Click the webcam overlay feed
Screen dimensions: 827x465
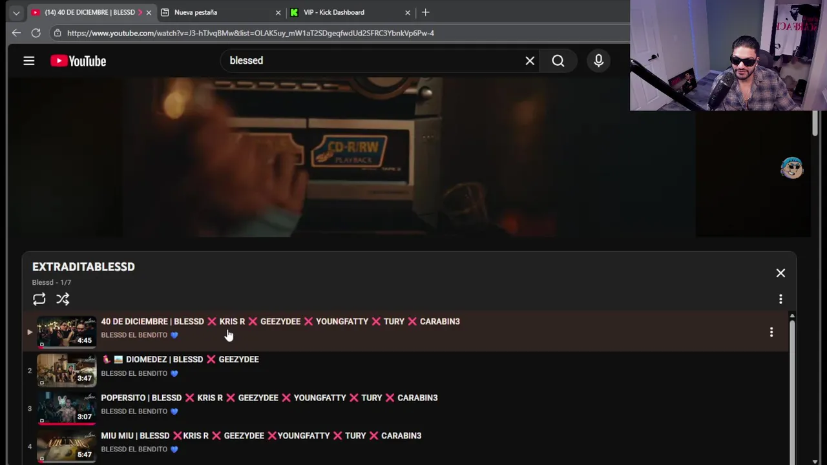[x=728, y=56]
